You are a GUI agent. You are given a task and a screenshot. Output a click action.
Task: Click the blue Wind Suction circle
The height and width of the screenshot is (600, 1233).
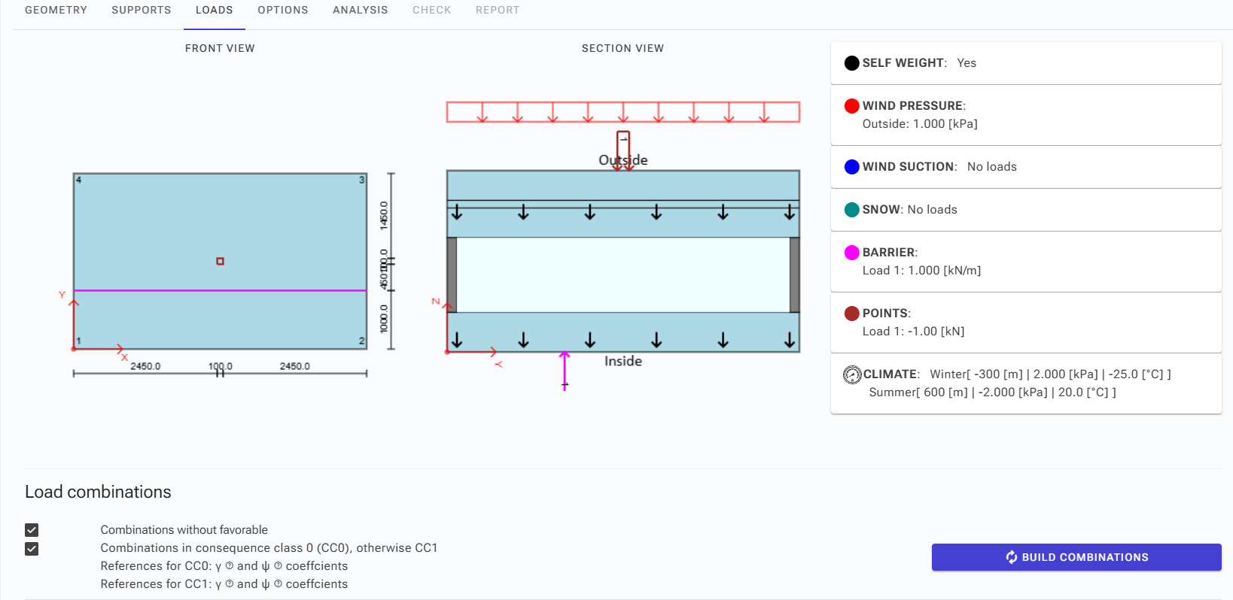[851, 167]
